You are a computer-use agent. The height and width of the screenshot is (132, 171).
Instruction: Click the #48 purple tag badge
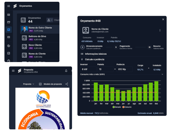(x=31, y=57)
